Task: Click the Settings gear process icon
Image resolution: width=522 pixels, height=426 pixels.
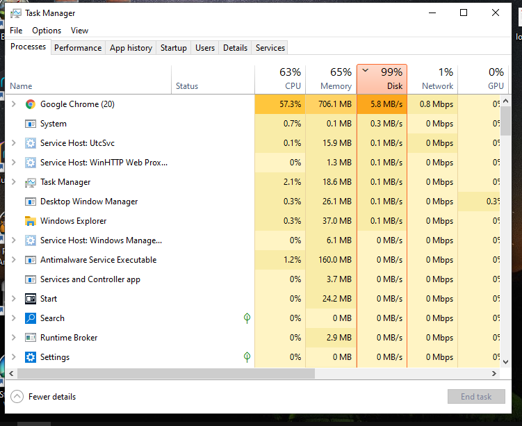Action: (x=31, y=357)
